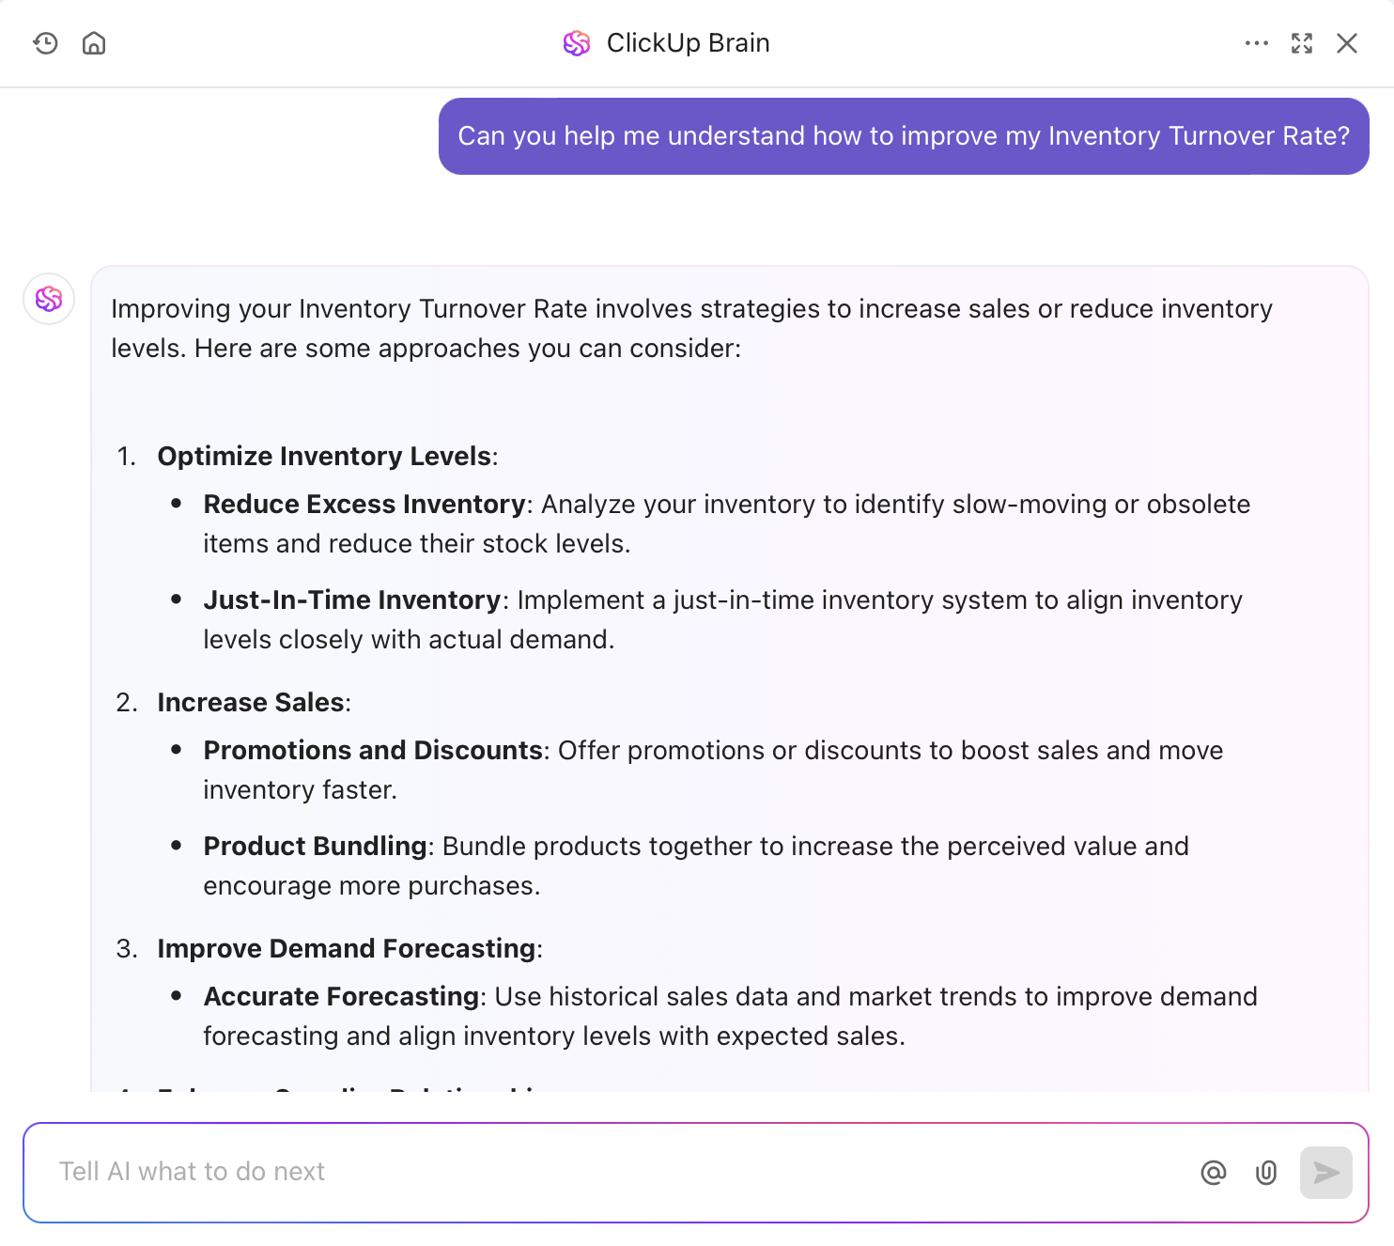Expand the chat window to full screen
This screenshot has width=1394, height=1246.
1302,43
